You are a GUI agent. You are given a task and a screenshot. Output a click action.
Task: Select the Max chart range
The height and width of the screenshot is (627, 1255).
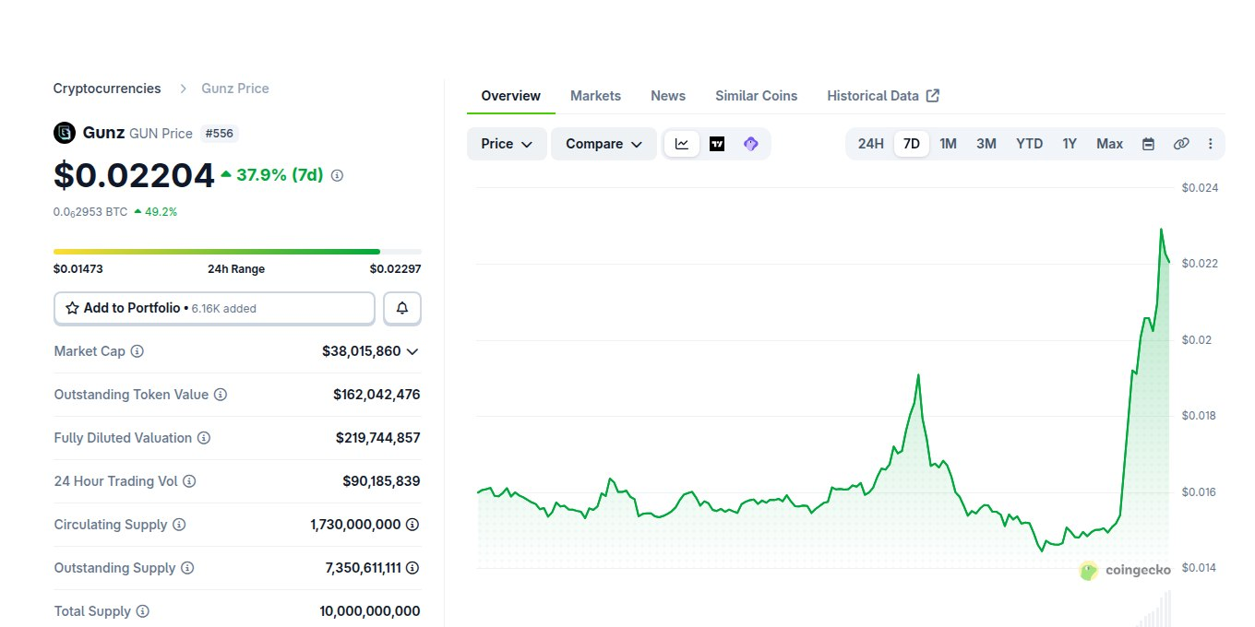click(x=1109, y=144)
